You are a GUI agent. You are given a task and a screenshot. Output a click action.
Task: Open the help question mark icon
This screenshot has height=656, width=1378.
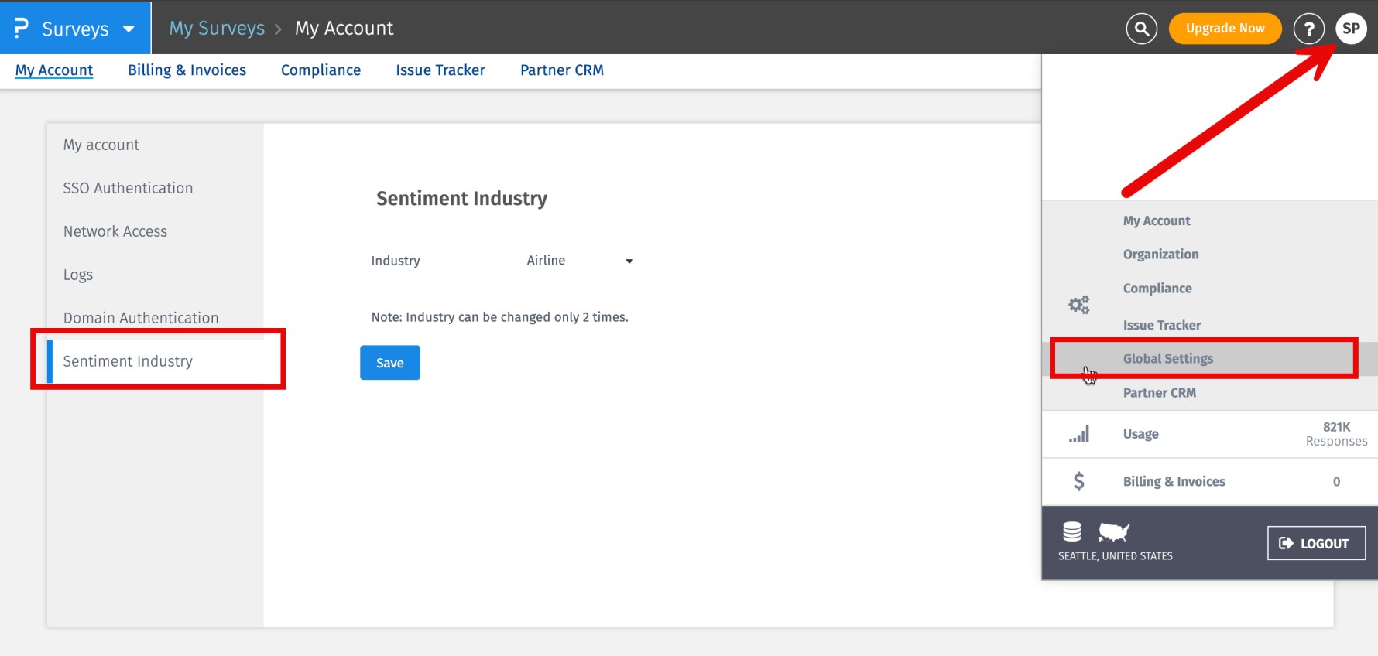(x=1308, y=29)
